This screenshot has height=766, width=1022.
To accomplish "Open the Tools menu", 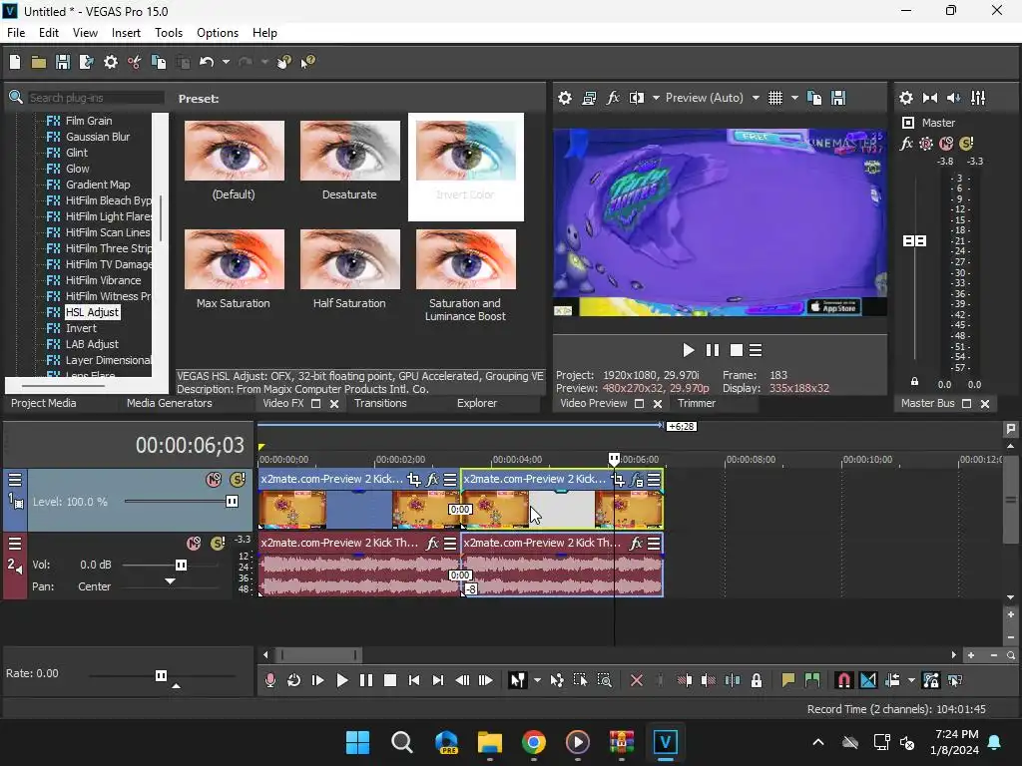I will [168, 33].
